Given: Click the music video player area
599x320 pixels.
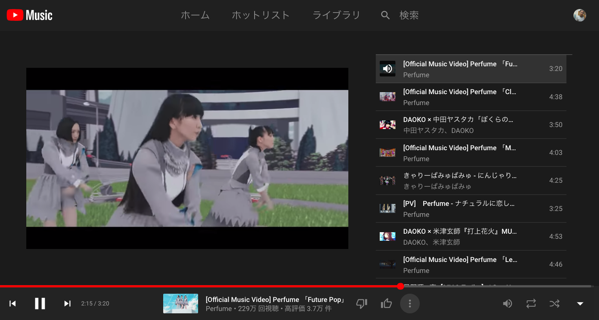Looking at the screenshot, I should 187,158.
